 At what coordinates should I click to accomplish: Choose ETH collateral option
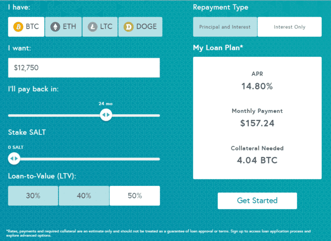[x=63, y=27]
